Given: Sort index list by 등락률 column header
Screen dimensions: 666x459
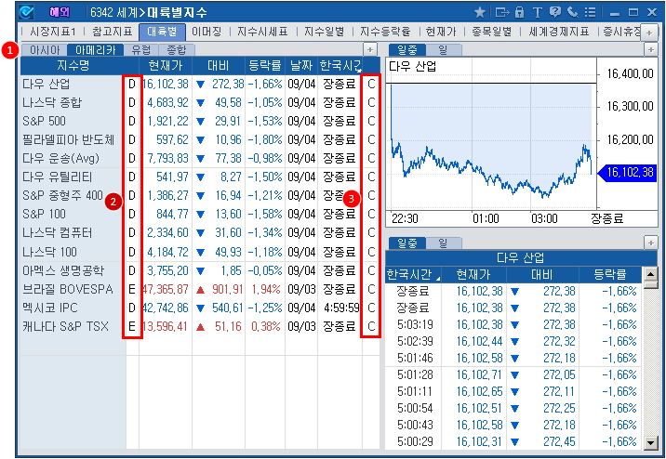Looking at the screenshot, I should click(x=265, y=66).
